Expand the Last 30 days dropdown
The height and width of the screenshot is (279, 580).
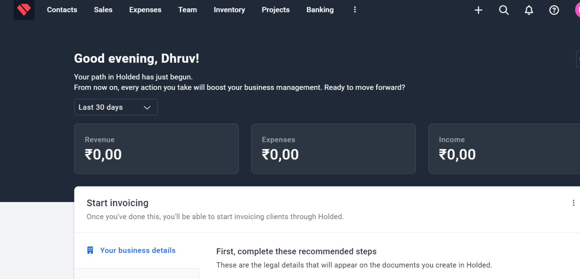(116, 107)
